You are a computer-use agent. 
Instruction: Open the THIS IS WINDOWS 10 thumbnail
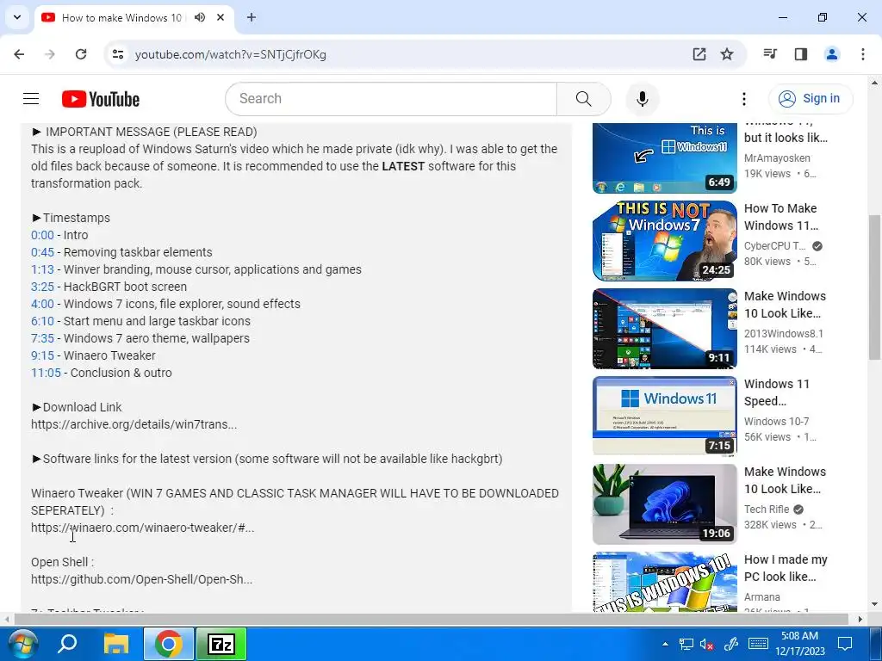coord(664,581)
